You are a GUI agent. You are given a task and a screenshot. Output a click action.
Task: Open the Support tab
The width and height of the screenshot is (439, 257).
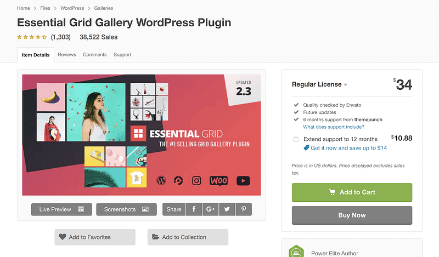(x=122, y=55)
